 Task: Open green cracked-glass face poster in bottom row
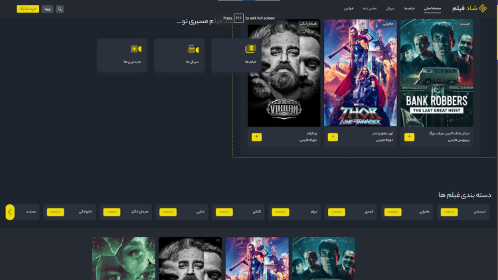coord(124,258)
